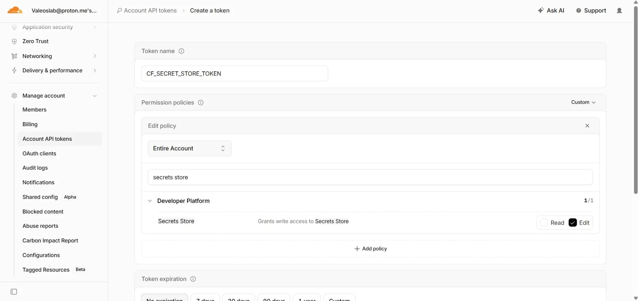Click the Zero Trust sidebar icon
The width and height of the screenshot is (639, 301).
(14, 41)
